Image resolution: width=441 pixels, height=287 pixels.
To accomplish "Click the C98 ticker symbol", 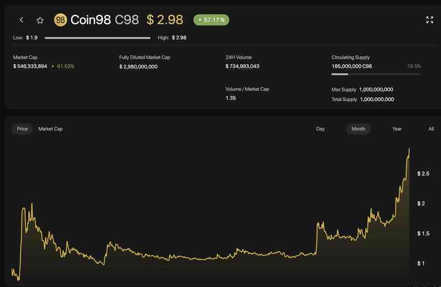I will [127, 20].
